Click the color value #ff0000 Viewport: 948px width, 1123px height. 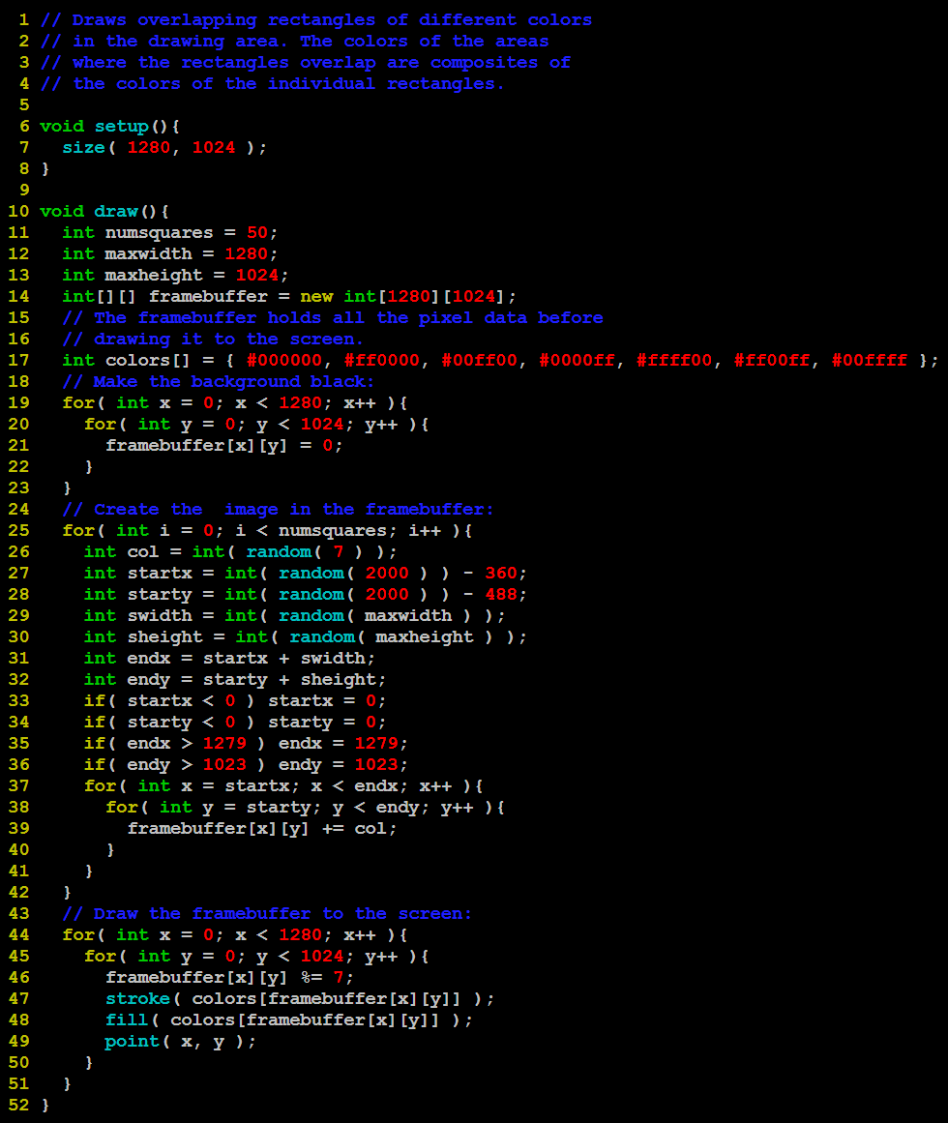382,360
